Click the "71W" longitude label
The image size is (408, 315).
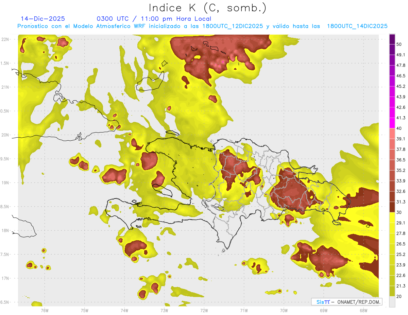pos(244,310)
